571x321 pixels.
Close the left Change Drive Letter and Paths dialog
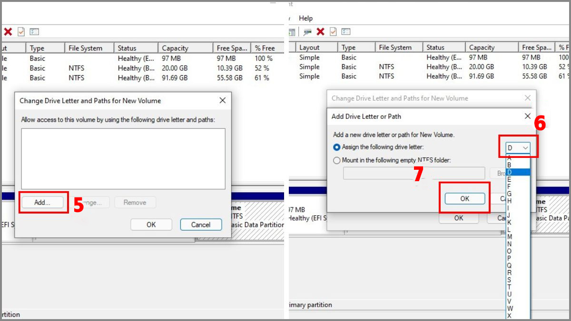tap(222, 100)
